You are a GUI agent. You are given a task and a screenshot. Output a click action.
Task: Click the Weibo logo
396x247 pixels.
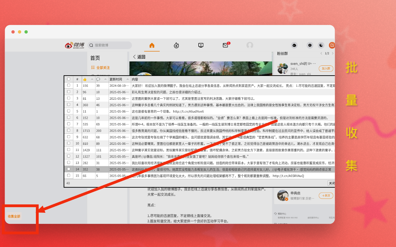(75, 45)
